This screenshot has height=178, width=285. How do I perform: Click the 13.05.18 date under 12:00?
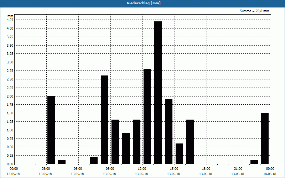pyautogui.click(x=141, y=174)
